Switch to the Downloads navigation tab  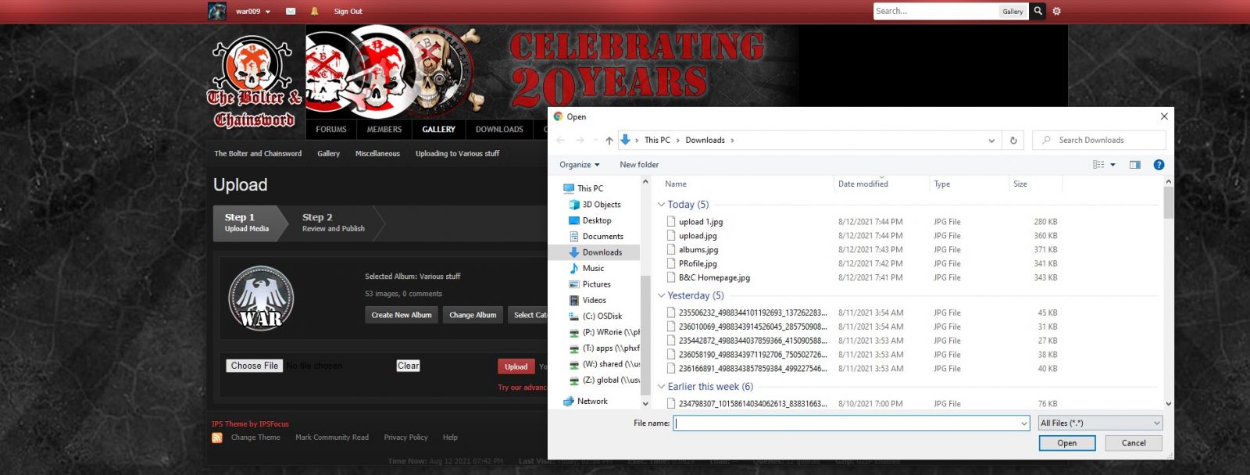tap(499, 130)
